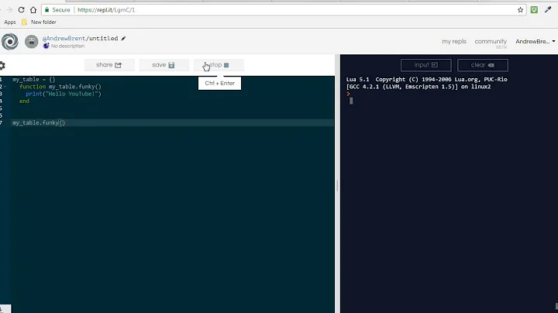Screen dimensions: 558x313
Task: Open the eyedropper extension icon
Action: tap(548, 10)
